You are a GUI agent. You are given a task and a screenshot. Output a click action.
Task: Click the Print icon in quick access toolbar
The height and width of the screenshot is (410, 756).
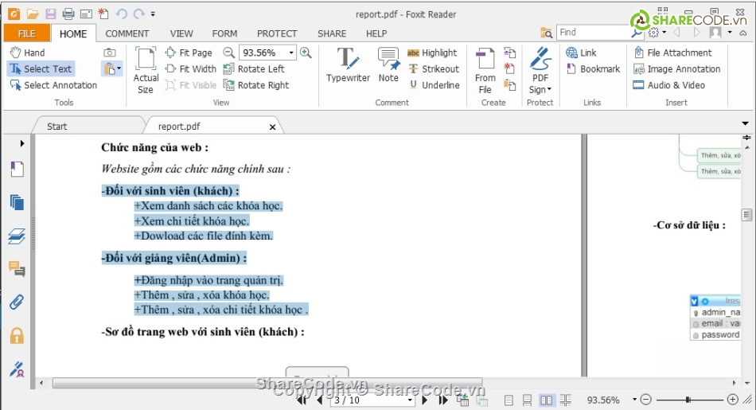click(x=68, y=14)
